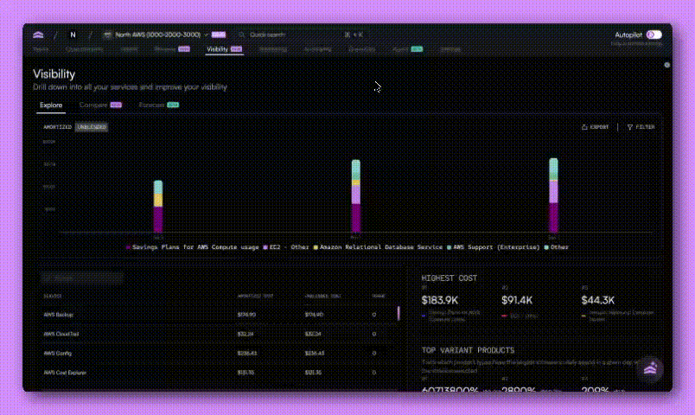Select the Explore tab
The image size is (695, 415).
[51, 105]
